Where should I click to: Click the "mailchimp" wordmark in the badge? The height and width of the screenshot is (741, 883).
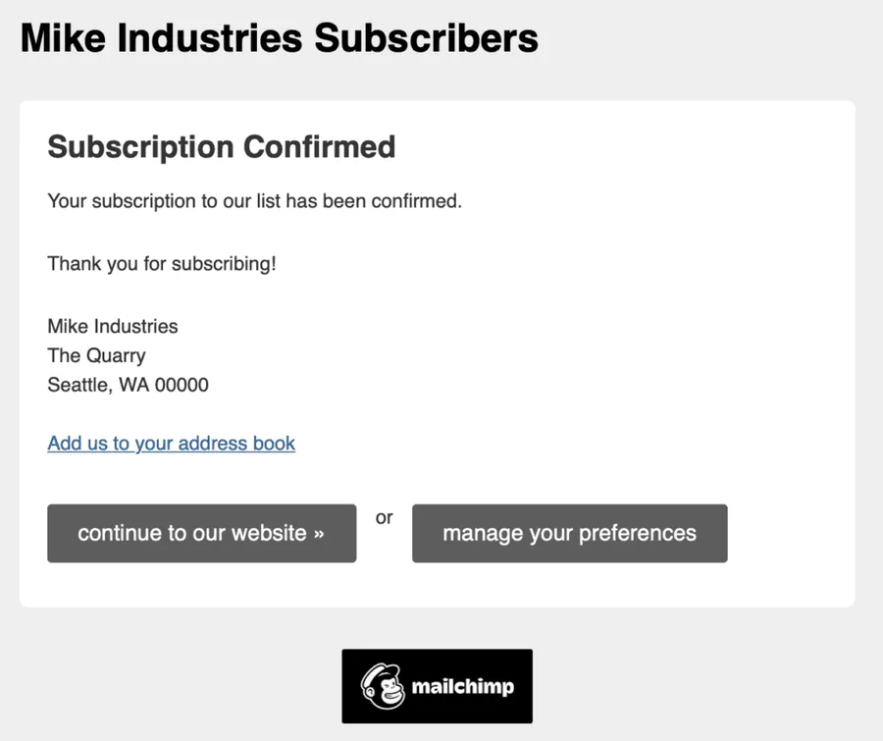pyautogui.click(x=462, y=686)
